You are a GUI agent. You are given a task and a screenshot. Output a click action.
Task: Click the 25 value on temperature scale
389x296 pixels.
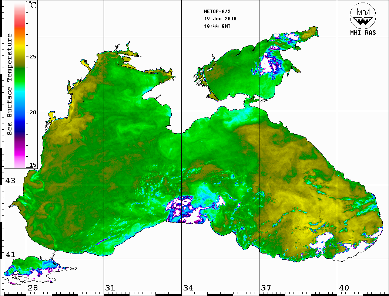[x=33, y=57]
